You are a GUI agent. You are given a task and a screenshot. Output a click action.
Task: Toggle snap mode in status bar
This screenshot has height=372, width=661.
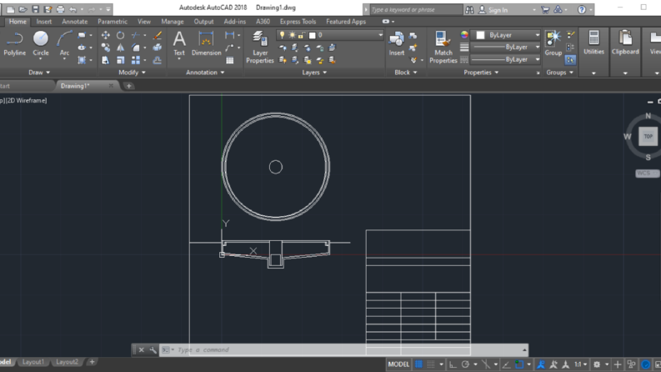coord(431,364)
